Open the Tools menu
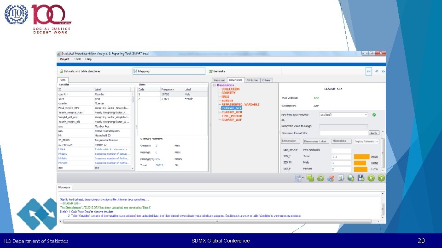The image size is (442, 248). pyautogui.click(x=77, y=59)
